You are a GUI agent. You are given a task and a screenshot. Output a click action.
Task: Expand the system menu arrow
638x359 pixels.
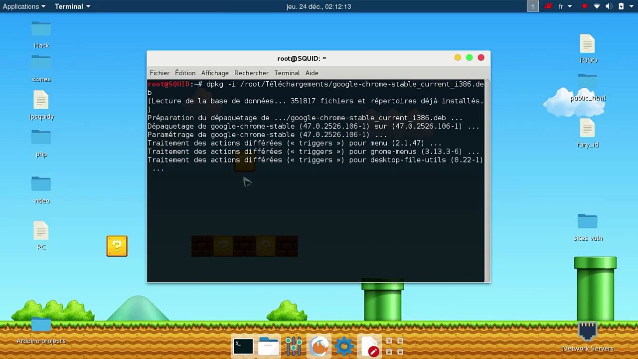click(x=632, y=6)
